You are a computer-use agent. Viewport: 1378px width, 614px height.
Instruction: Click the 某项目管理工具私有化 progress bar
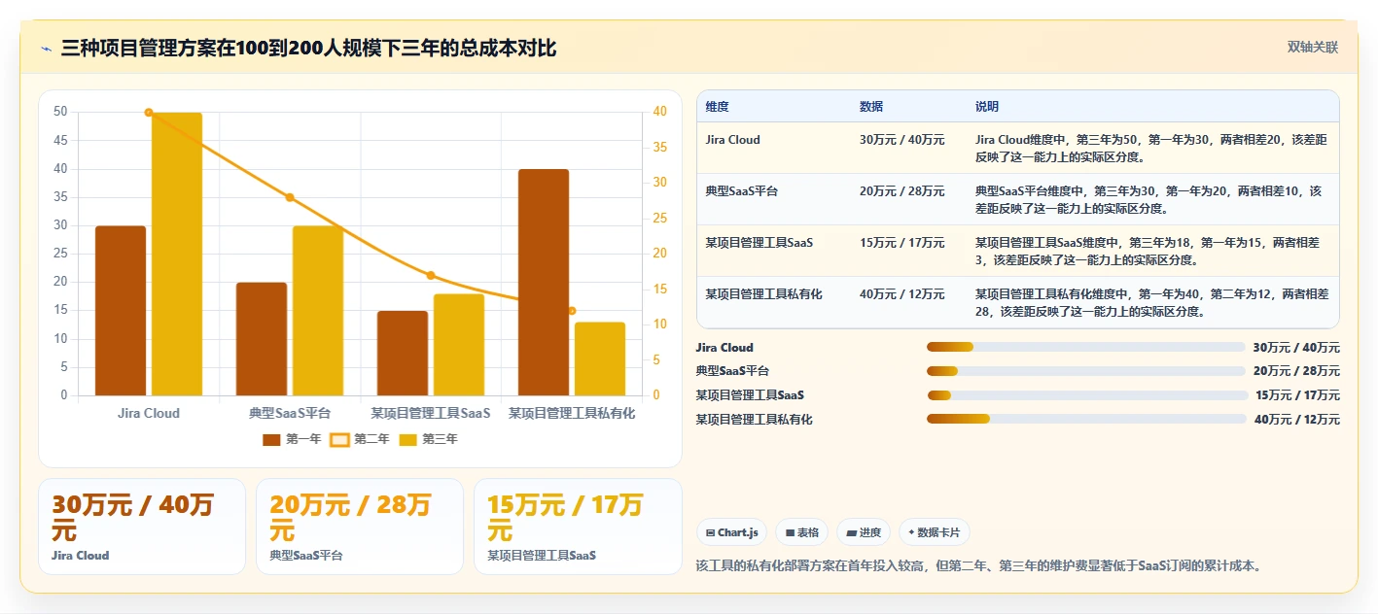[x=1085, y=419]
